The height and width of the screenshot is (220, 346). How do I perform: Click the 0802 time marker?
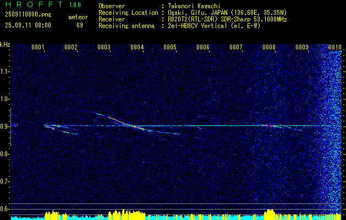[71, 47]
